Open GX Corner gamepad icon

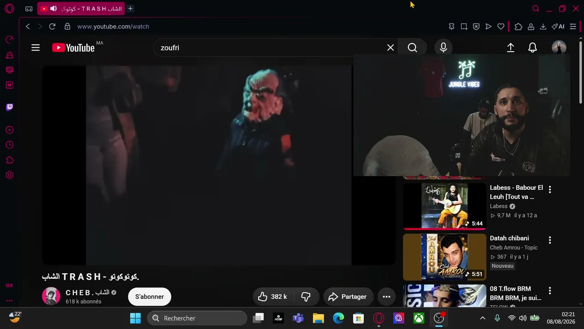click(29, 9)
